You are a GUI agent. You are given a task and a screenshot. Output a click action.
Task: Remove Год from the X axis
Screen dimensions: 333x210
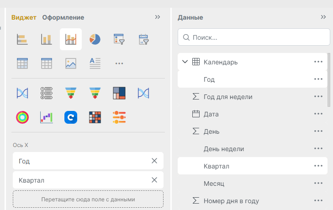pos(154,161)
